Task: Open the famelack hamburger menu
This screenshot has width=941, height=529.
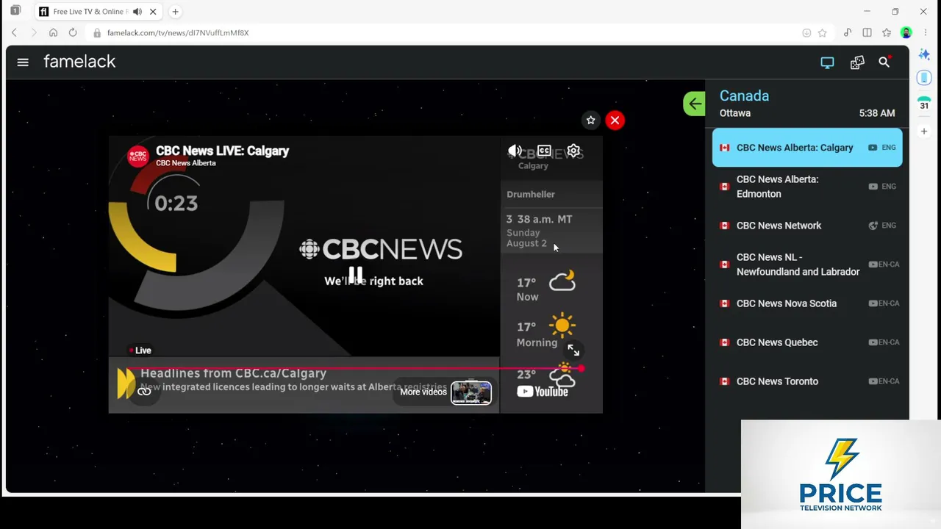Action: (23, 62)
